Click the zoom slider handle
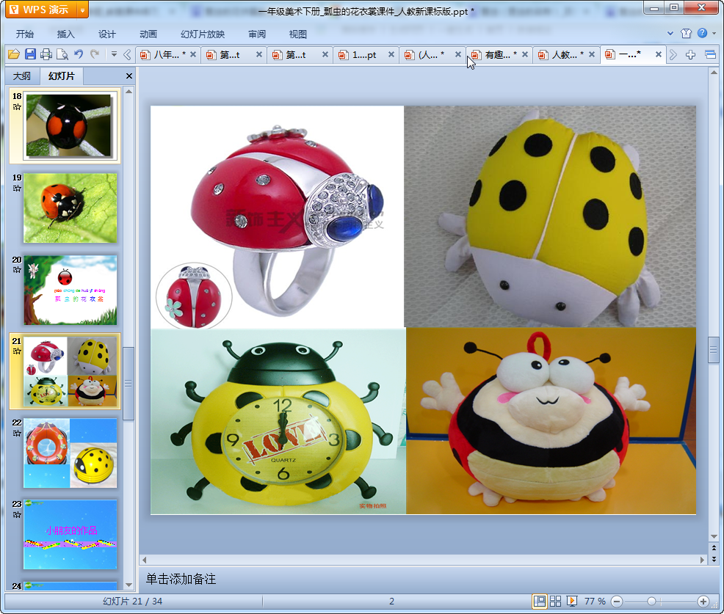This screenshot has width=724, height=614. (x=651, y=601)
